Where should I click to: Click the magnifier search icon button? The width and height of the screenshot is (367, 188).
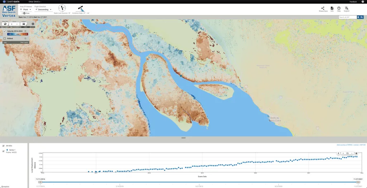click(362, 17)
